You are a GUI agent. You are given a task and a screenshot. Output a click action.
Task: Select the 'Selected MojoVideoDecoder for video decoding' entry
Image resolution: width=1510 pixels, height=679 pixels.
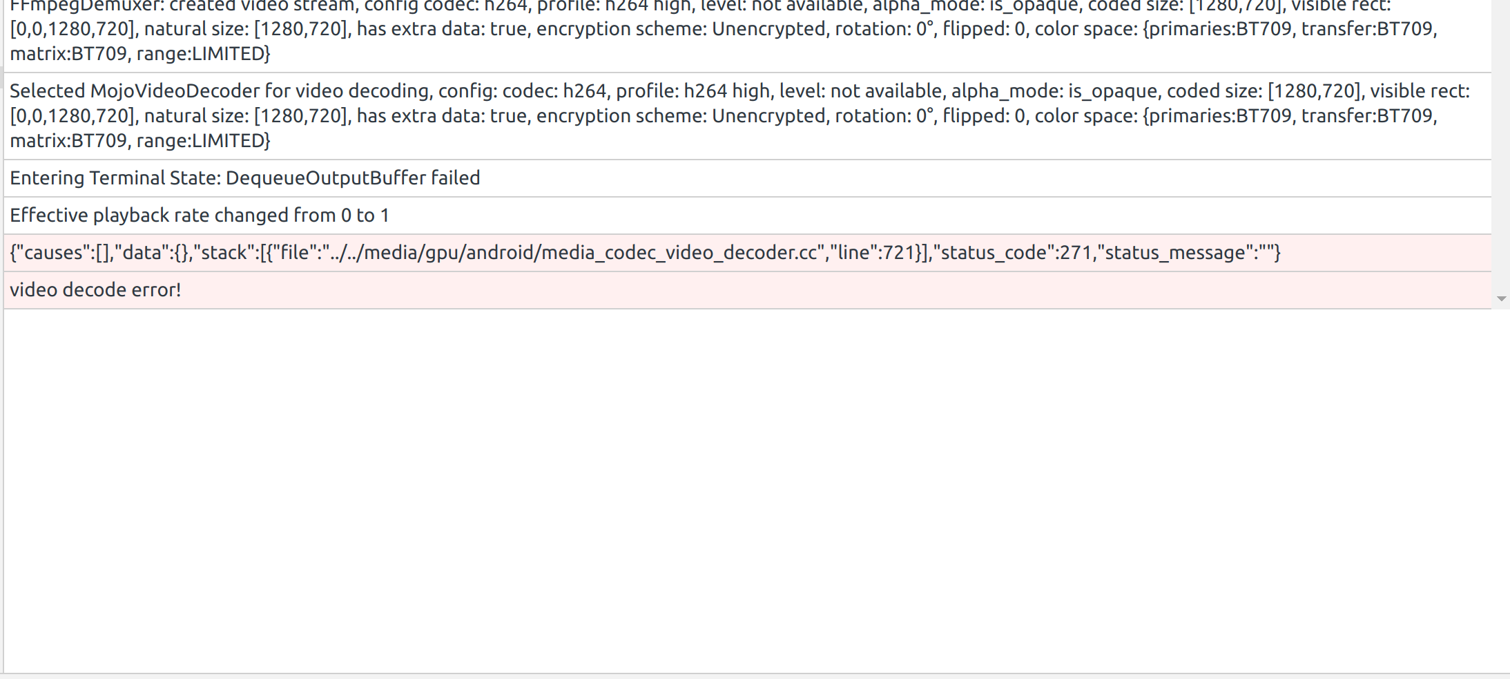747,116
